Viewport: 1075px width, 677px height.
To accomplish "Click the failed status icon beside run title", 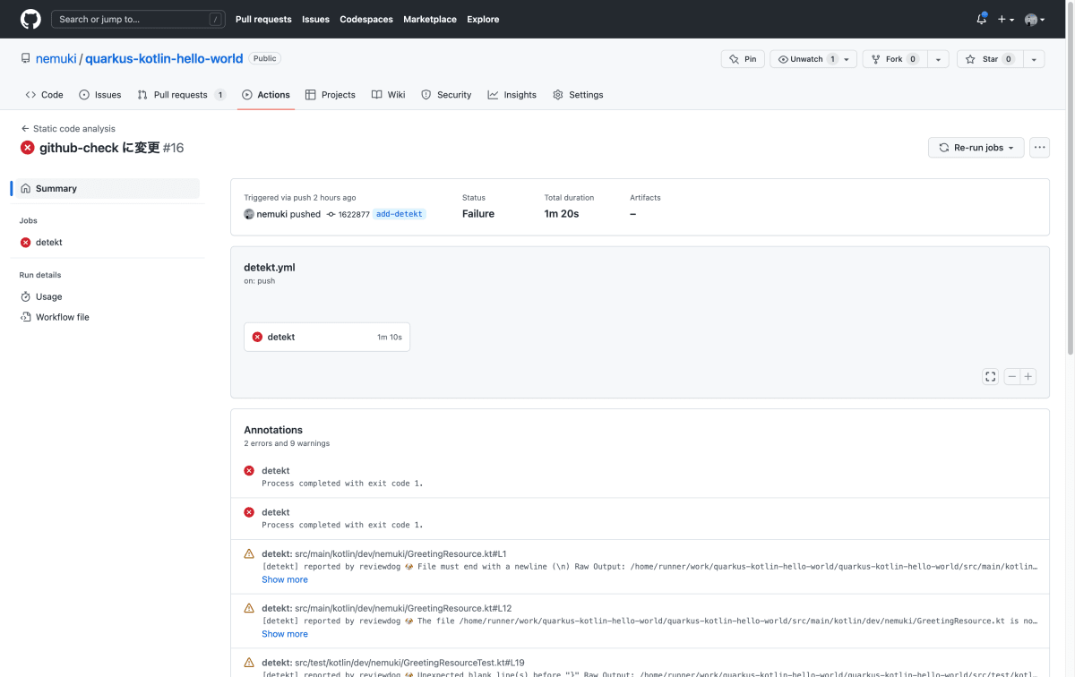I will pos(28,148).
